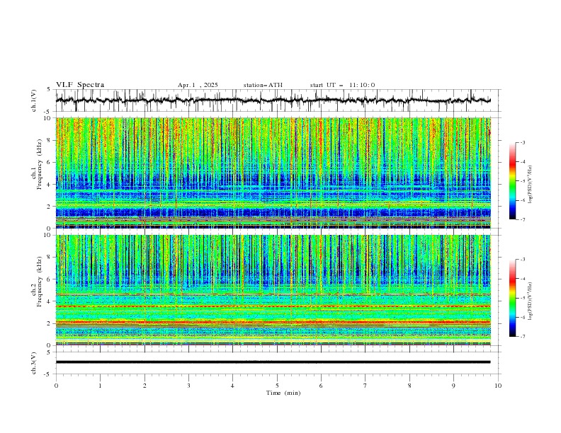
Task: Click the 'start UT = 11:10:0' text
Action: coord(342,85)
